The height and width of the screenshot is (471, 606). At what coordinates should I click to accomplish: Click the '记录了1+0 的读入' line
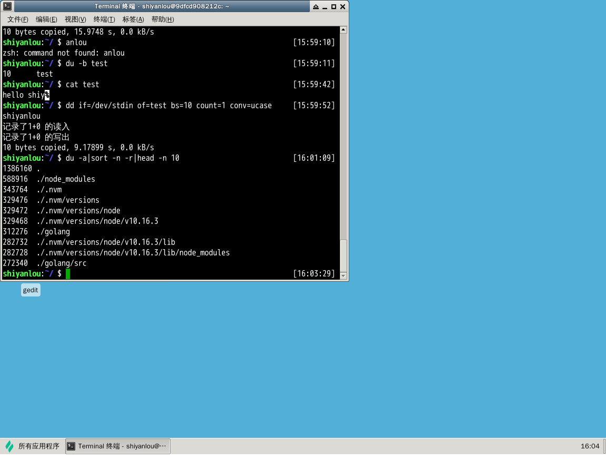coord(36,127)
